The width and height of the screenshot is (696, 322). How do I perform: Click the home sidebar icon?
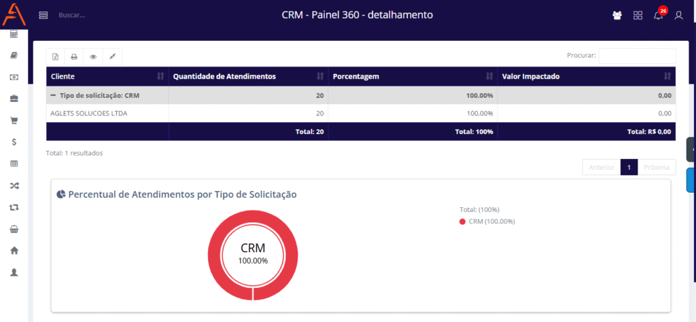14,250
